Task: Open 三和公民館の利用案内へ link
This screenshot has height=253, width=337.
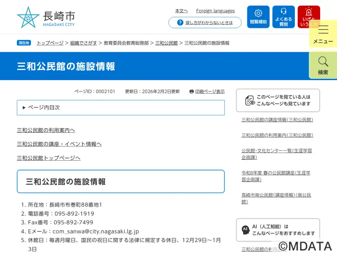Action: [46, 130]
